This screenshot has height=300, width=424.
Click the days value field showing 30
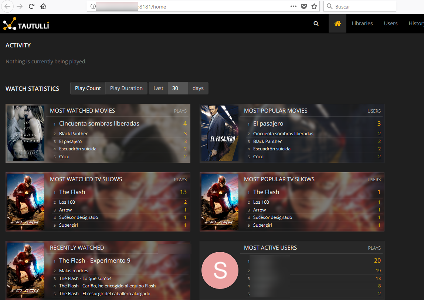178,89
